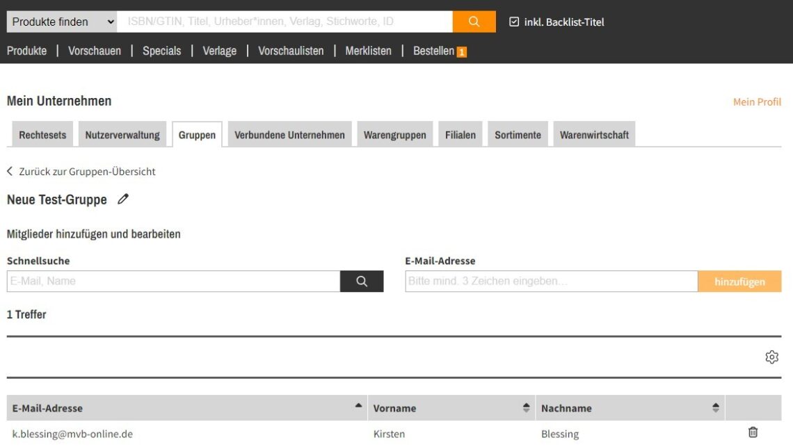The height and width of the screenshot is (447, 793).
Task: Switch to the Nutzerverwaltung tab
Action: click(122, 135)
